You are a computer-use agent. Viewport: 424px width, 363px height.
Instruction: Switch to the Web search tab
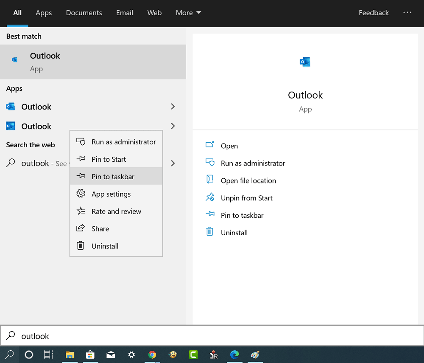pyautogui.click(x=154, y=13)
